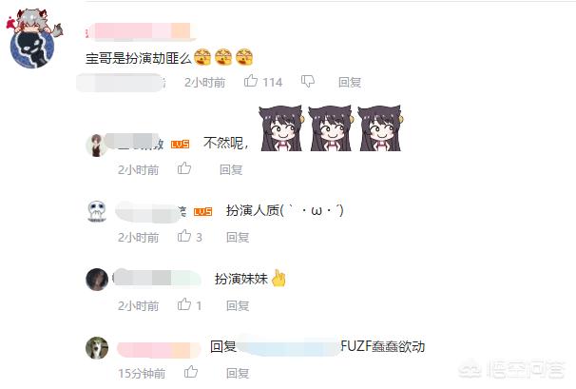Click the LV5 badge next to 扮演人质
576x389 pixels.
click(203, 211)
